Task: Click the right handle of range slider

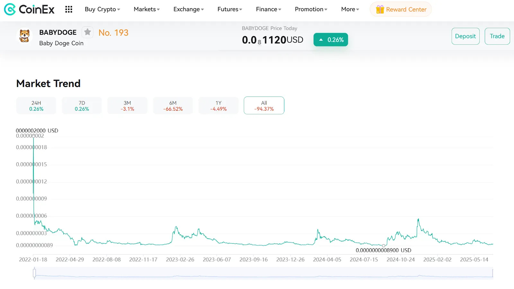Action: tap(493, 273)
